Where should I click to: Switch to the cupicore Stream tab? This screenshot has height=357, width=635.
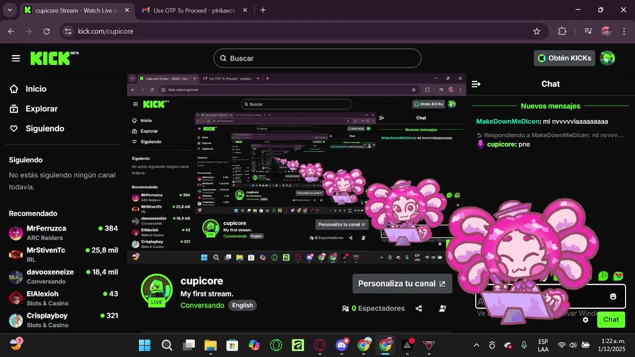77,10
